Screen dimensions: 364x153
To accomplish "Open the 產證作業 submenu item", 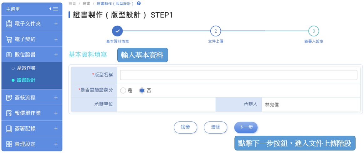I will [26, 68].
